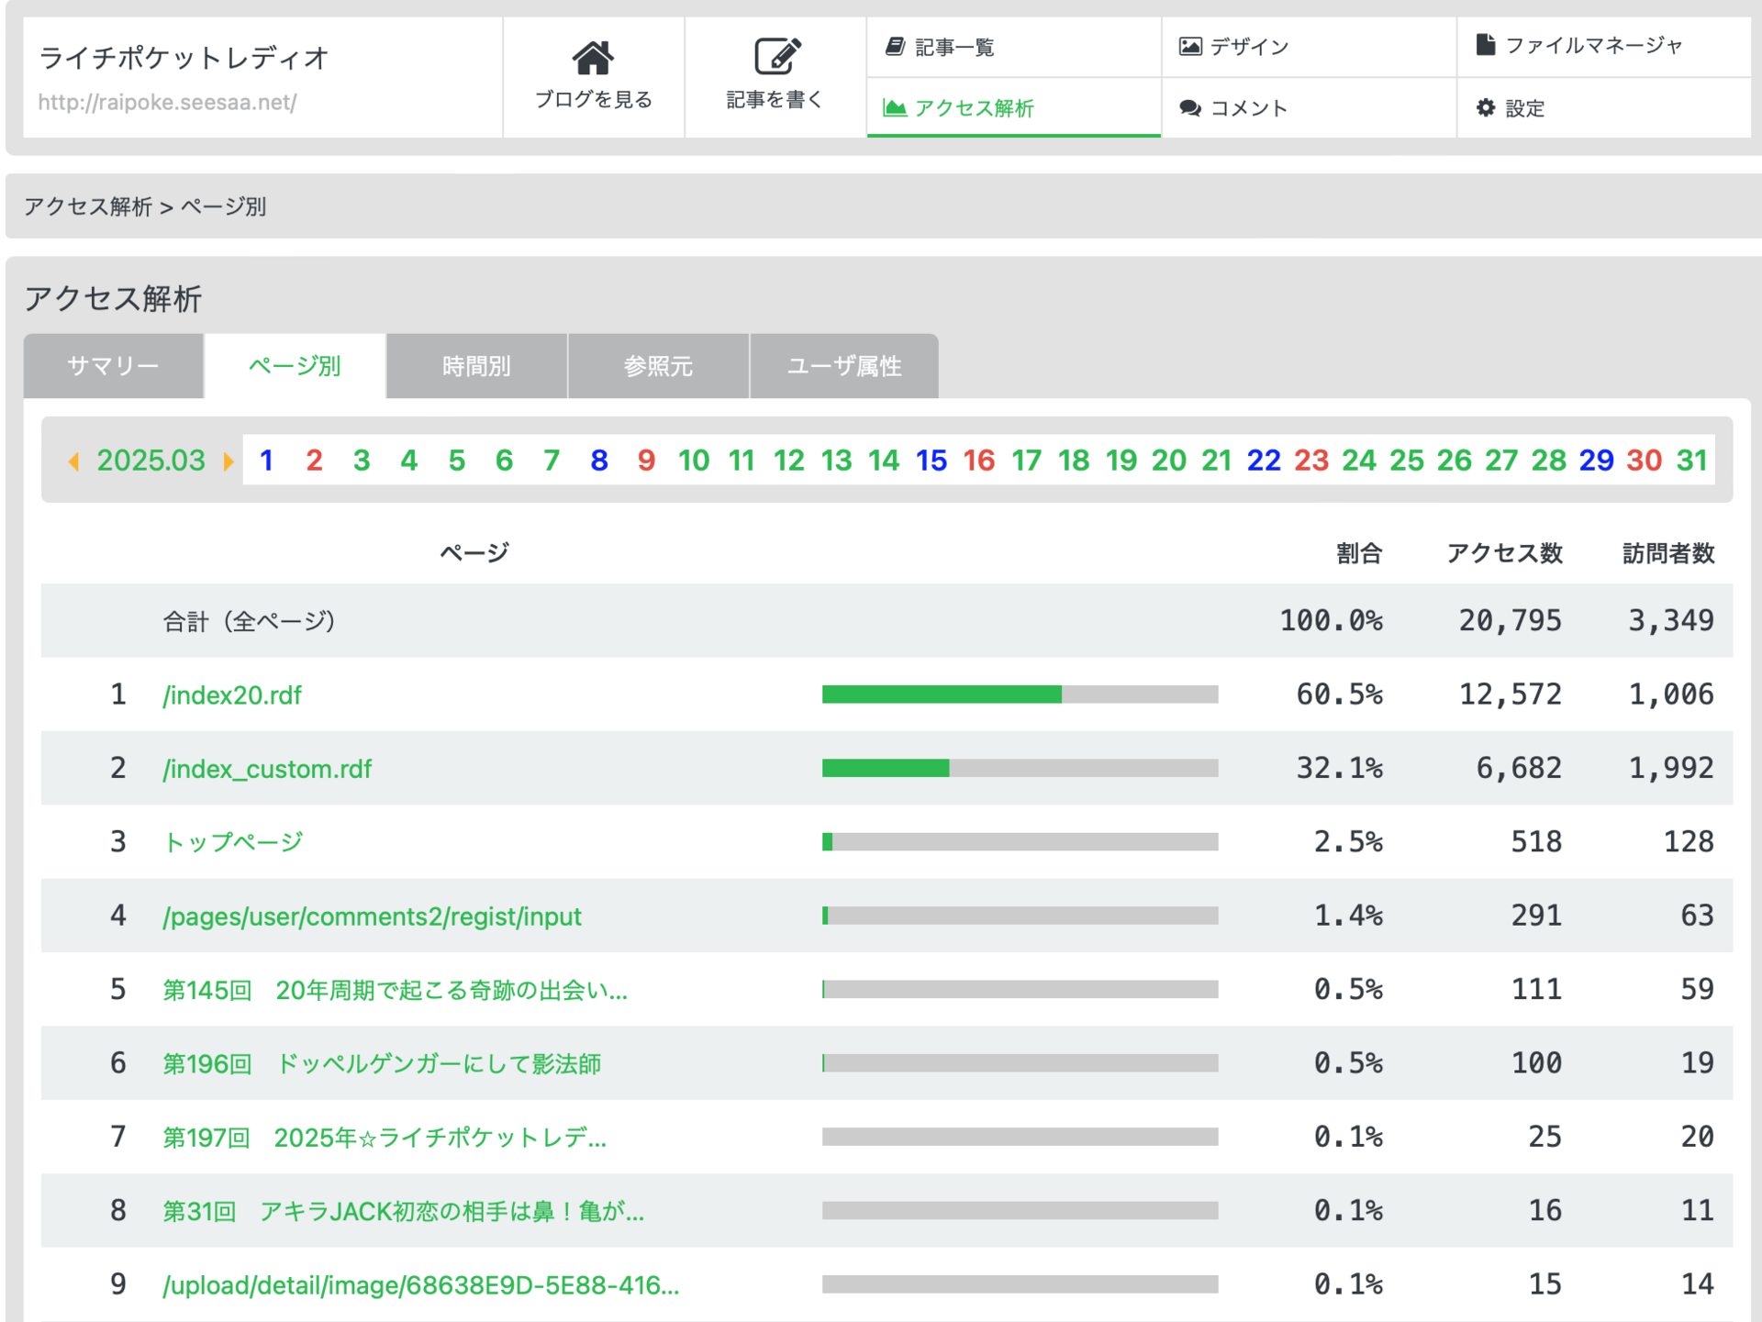1762x1322 pixels.
Task: Open the 第31回 アキラJACK article link
Action: click(404, 1211)
